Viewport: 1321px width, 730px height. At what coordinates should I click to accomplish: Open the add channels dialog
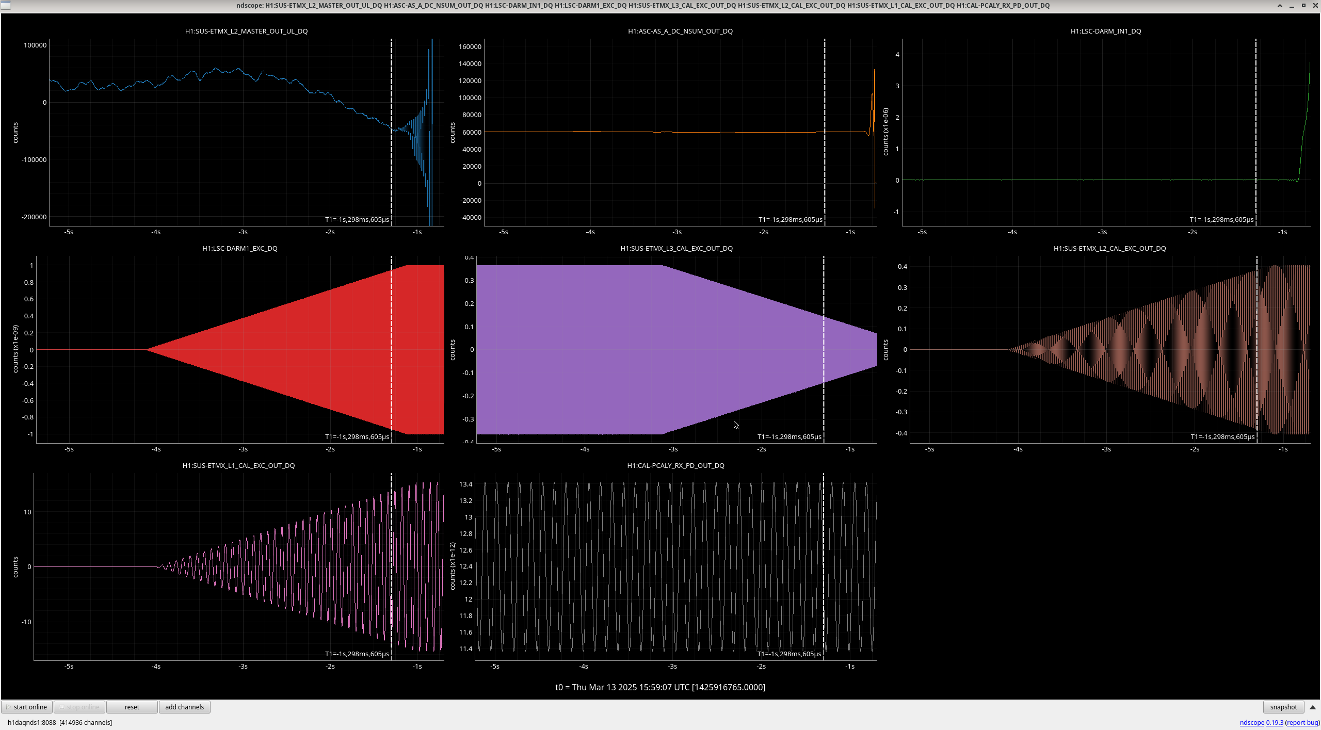click(184, 707)
